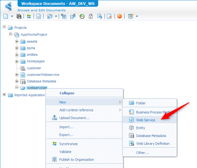Choose Web Service from the New submenu
This screenshot has height=168, width=197.
146,120
